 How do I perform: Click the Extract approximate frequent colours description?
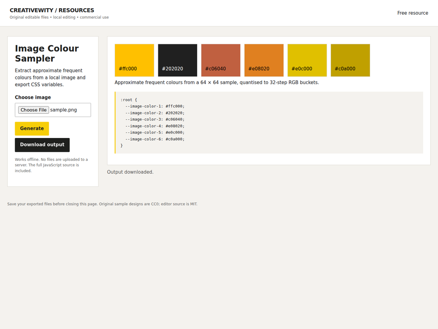coord(50,78)
